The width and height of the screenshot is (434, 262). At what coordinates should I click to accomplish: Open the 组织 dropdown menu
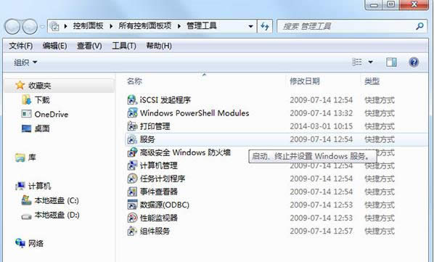pos(25,62)
